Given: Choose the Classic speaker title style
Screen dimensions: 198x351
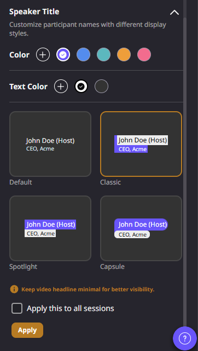Looking at the screenshot, I should point(141,144).
